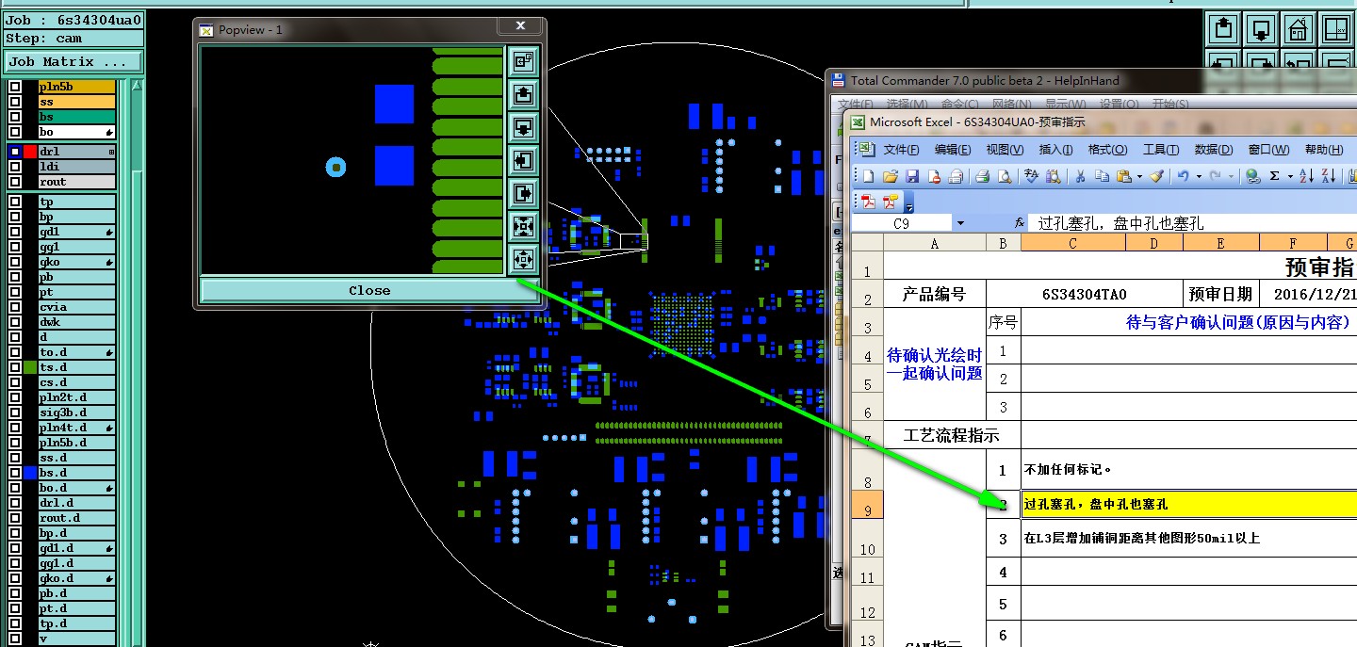
Task: Open Excel 数据(D) menu
Action: [x=1213, y=150]
